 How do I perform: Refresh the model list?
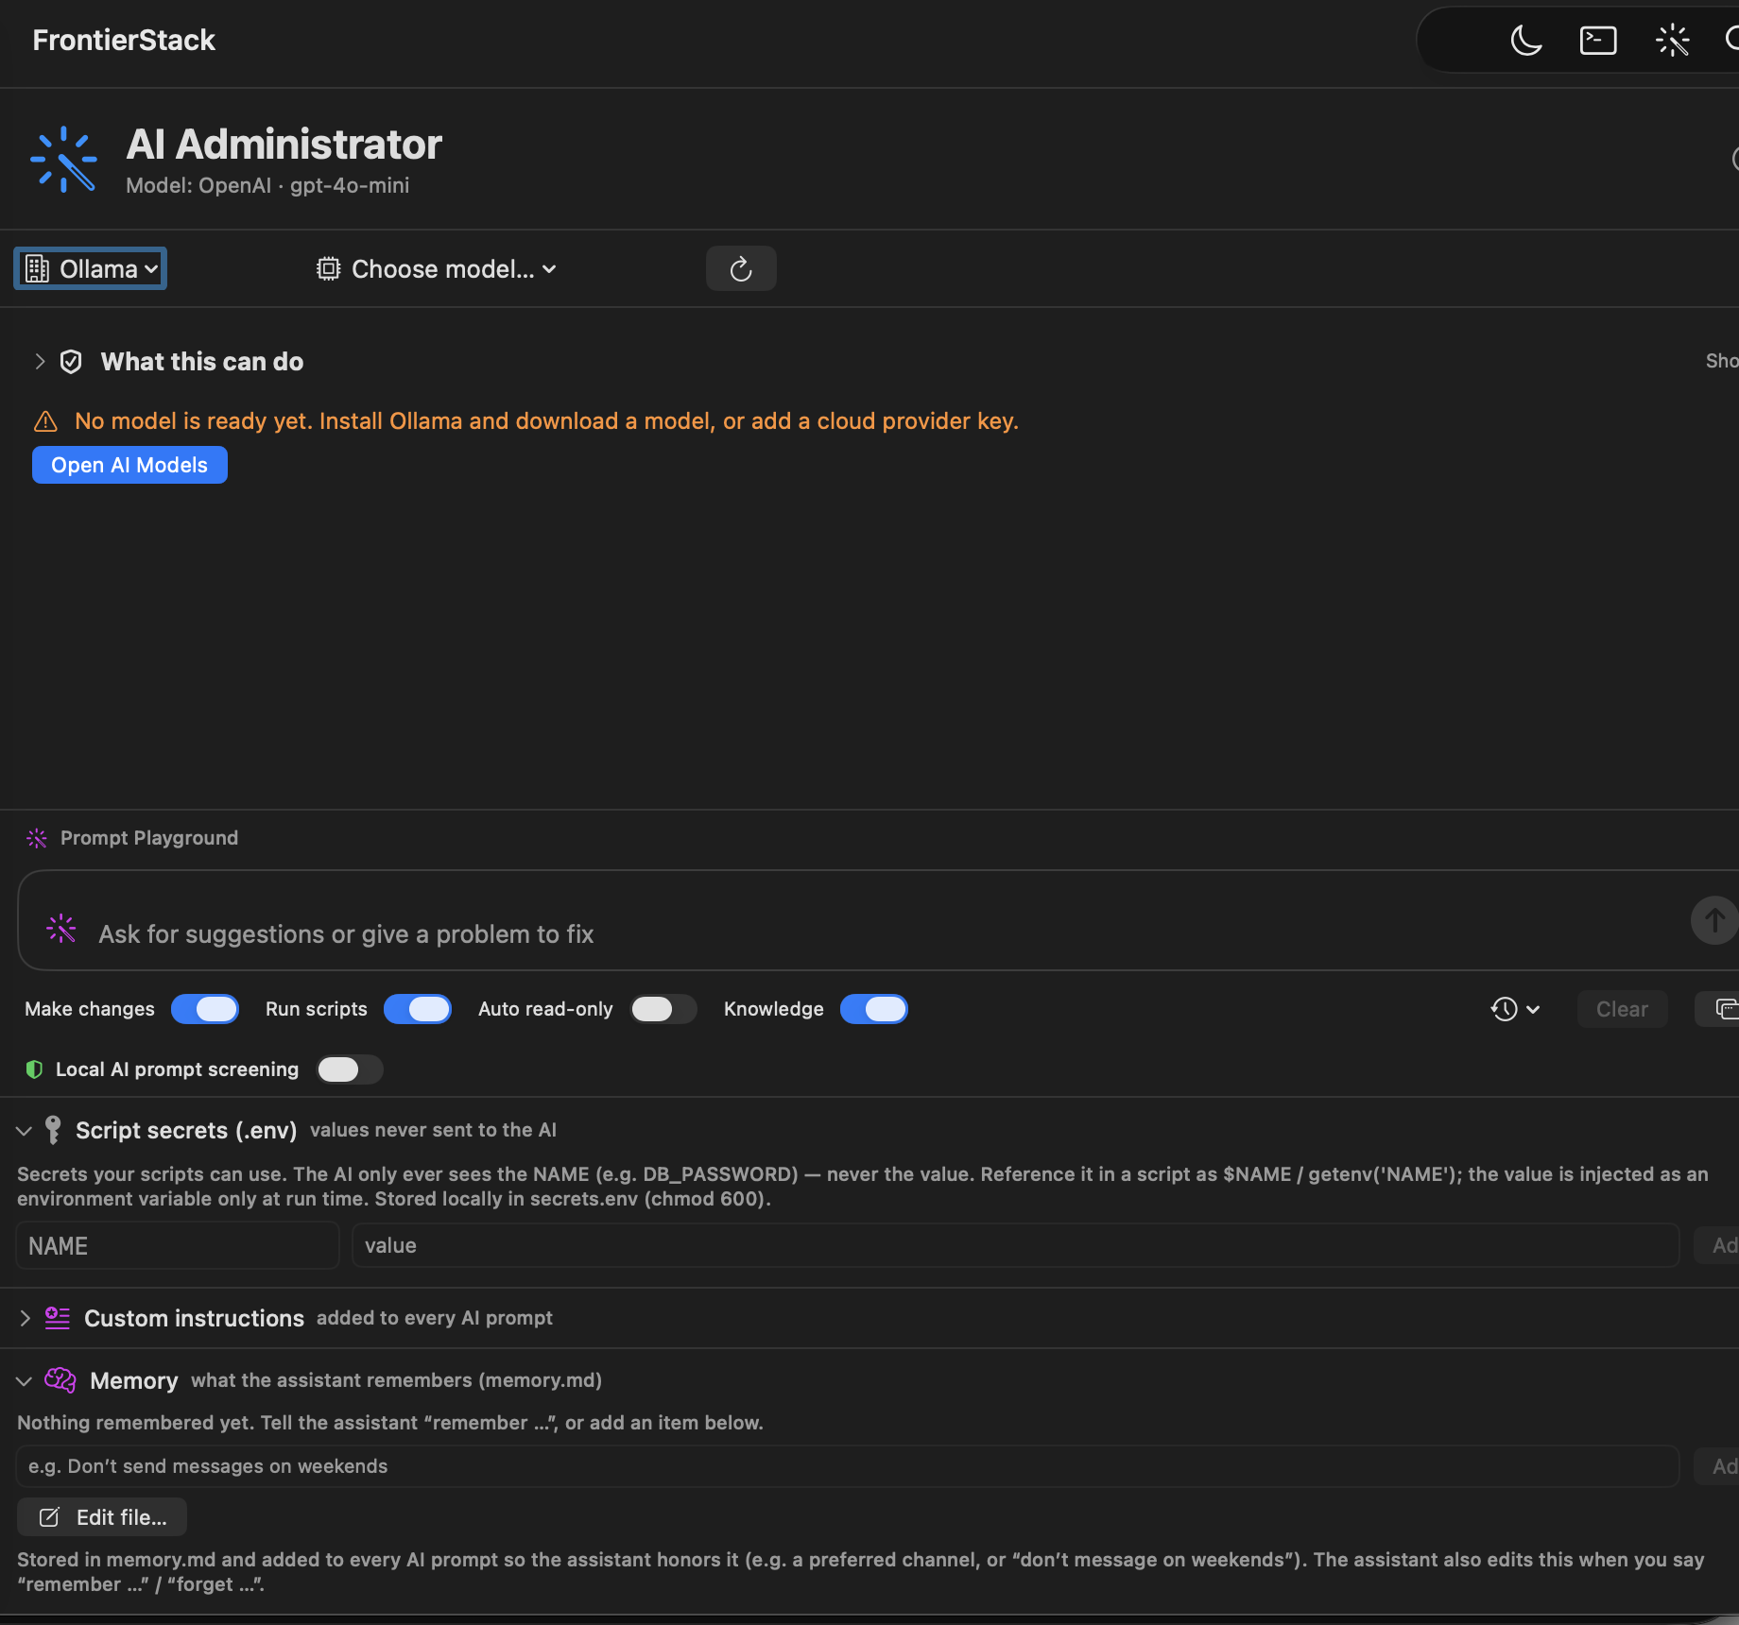[x=741, y=269]
